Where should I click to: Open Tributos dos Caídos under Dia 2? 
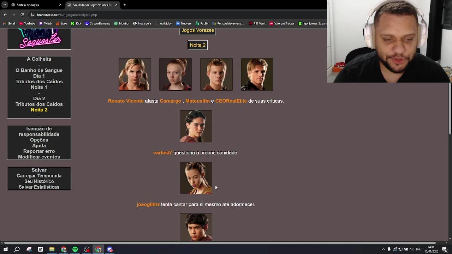[39, 104]
